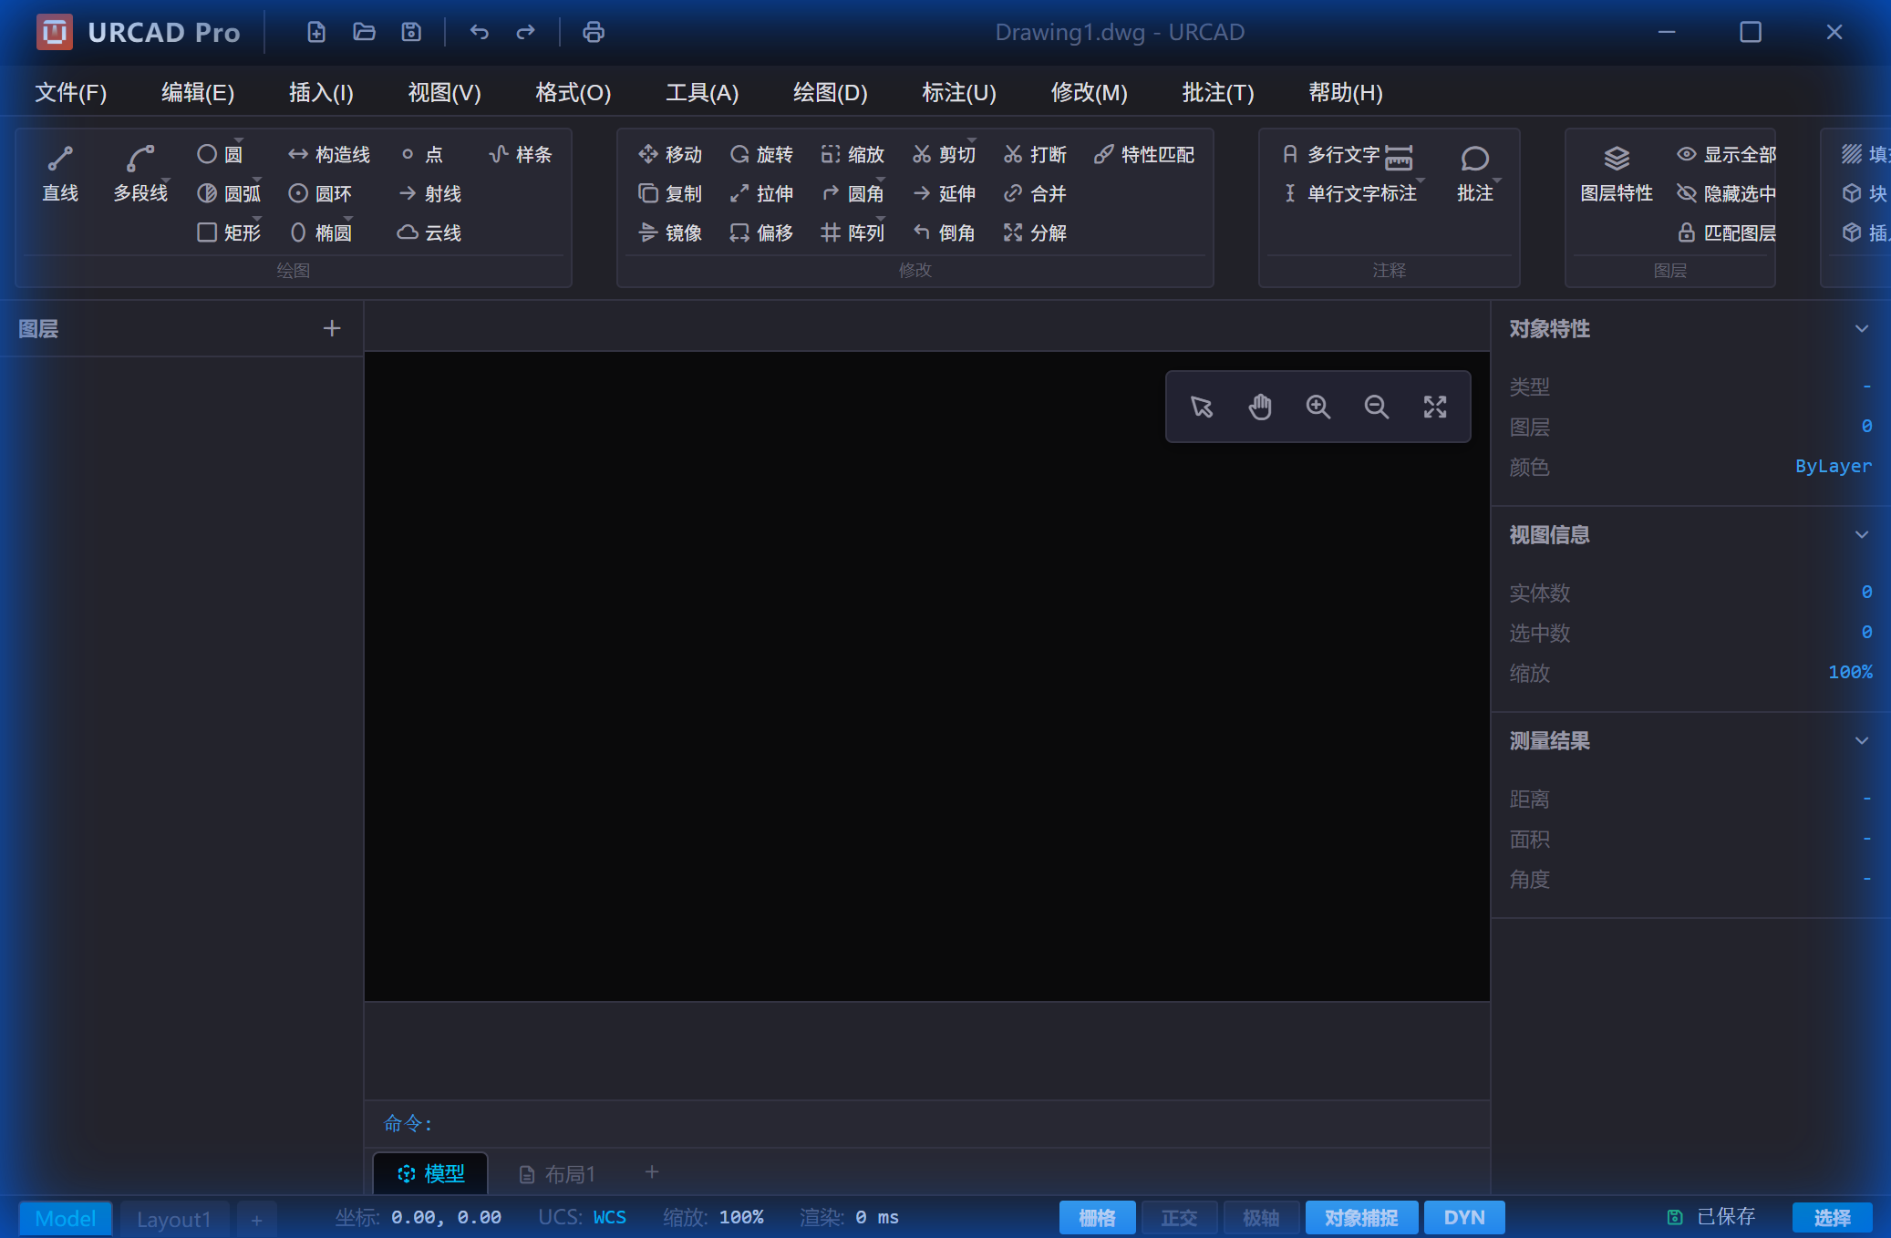Viewport: 1891px width, 1238px height.
Task: Click the zoom in magnifier on canvas
Action: point(1318,407)
